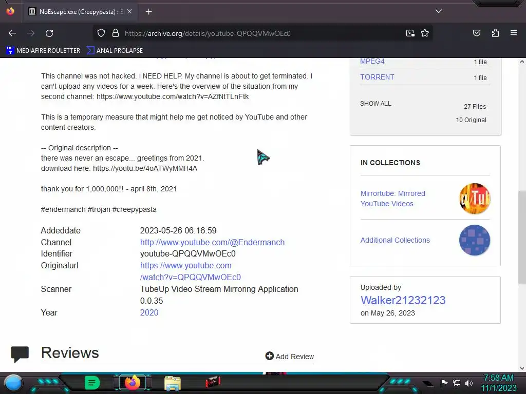The image size is (526, 394).
Task: Click the address bar URL field
Action: click(x=261, y=33)
